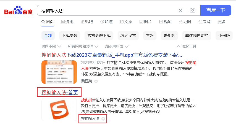236x127 pixels.
Task: Pick the 怎么设置 suggestion chip
Action: click(128, 36)
